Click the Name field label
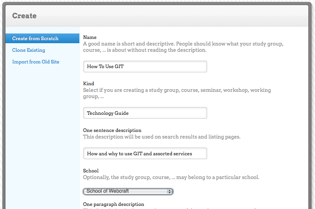This screenshot has width=315, height=209. (90, 37)
